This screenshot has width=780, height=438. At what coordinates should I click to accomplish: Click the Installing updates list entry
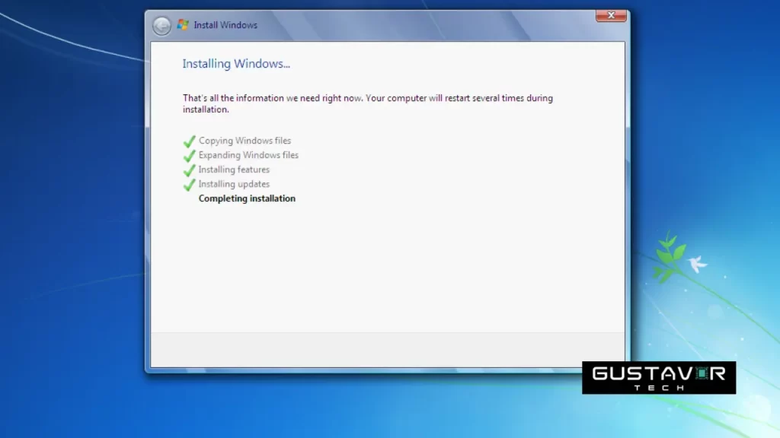[234, 184]
